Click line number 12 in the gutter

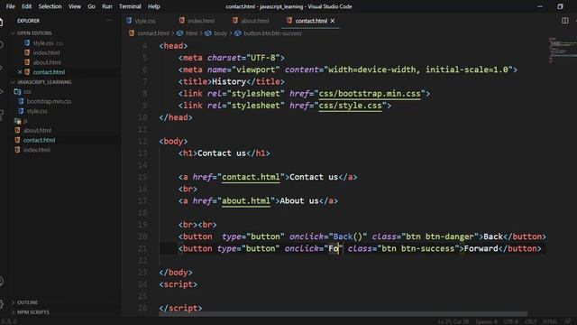(x=142, y=141)
